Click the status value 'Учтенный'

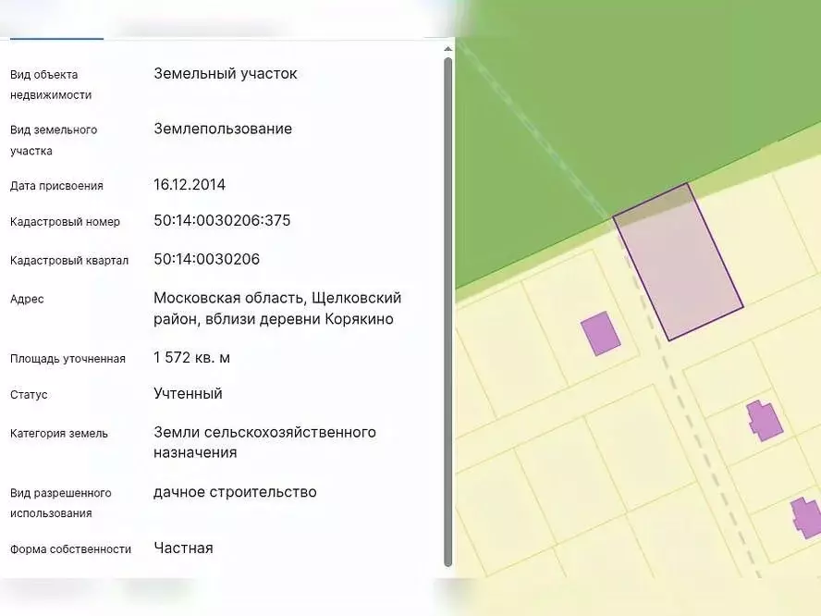pos(189,393)
